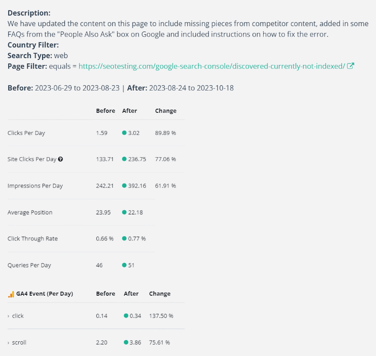Open the discovered-currently-not-indexed page filter link
This screenshot has width=376, height=356.
[x=212, y=66]
